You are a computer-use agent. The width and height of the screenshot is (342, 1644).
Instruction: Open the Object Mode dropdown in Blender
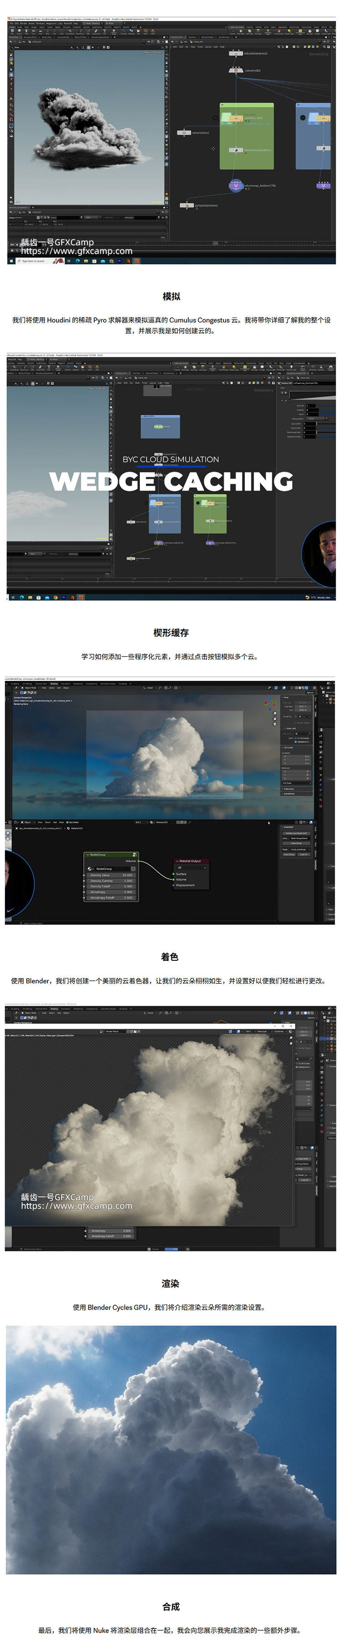click(x=29, y=688)
